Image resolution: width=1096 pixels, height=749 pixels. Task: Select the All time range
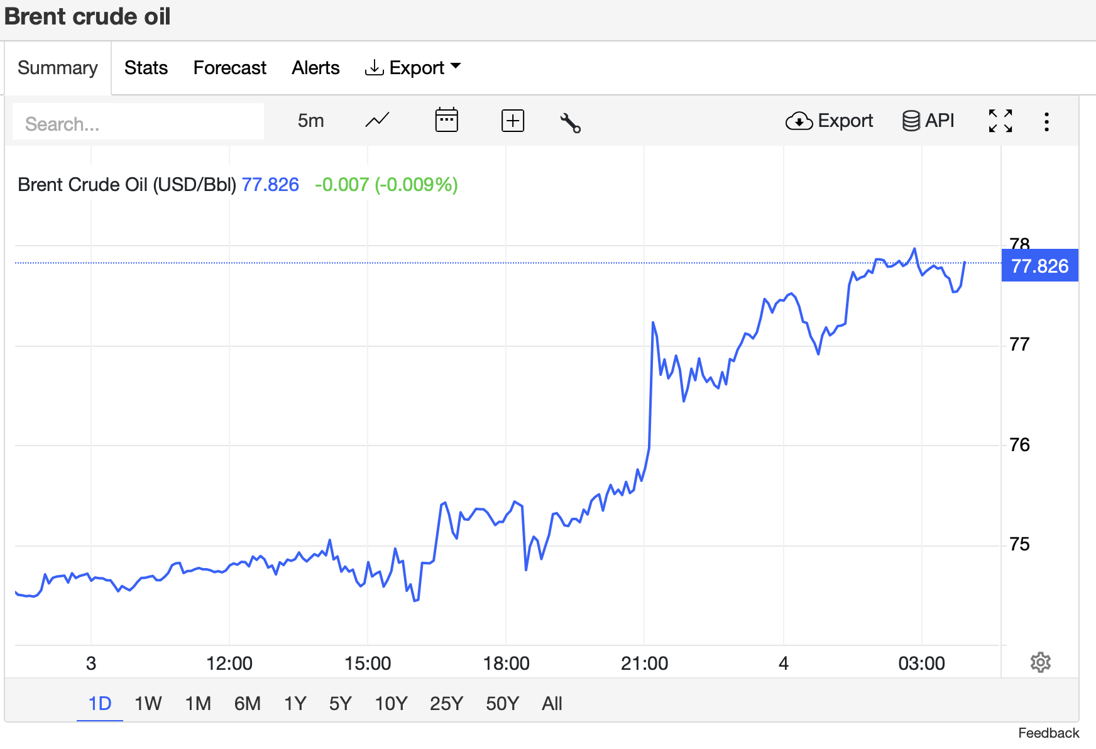tap(552, 703)
